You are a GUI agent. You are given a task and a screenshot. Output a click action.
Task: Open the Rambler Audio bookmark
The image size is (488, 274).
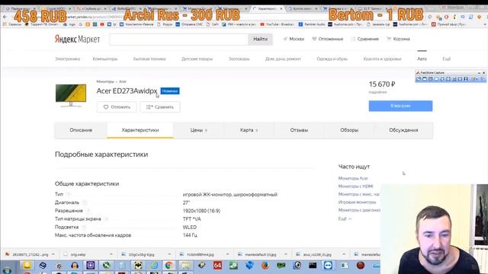(312, 24)
